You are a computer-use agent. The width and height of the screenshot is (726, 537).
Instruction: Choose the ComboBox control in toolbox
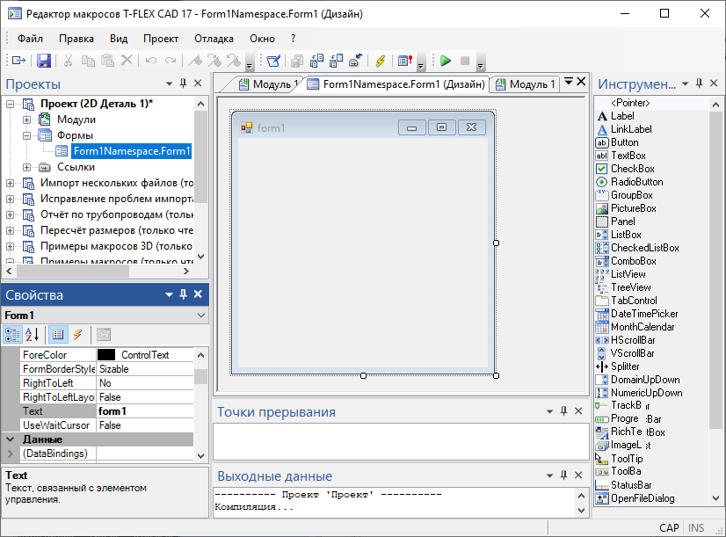pyautogui.click(x=633, y=261)
